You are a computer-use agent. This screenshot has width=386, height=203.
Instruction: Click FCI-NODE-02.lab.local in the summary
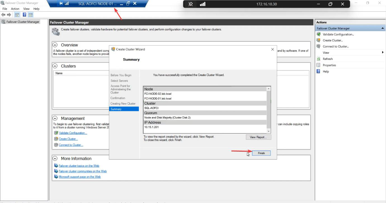[158, 94]
